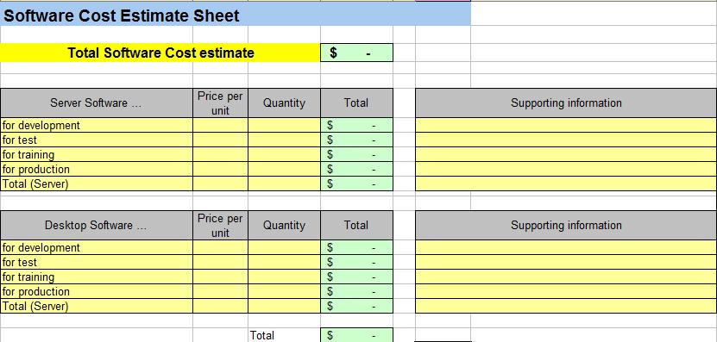This screenshot has width=717, height=342.
Task: Click Price per unit cell for Server development
Action: (x=220, y=125)
